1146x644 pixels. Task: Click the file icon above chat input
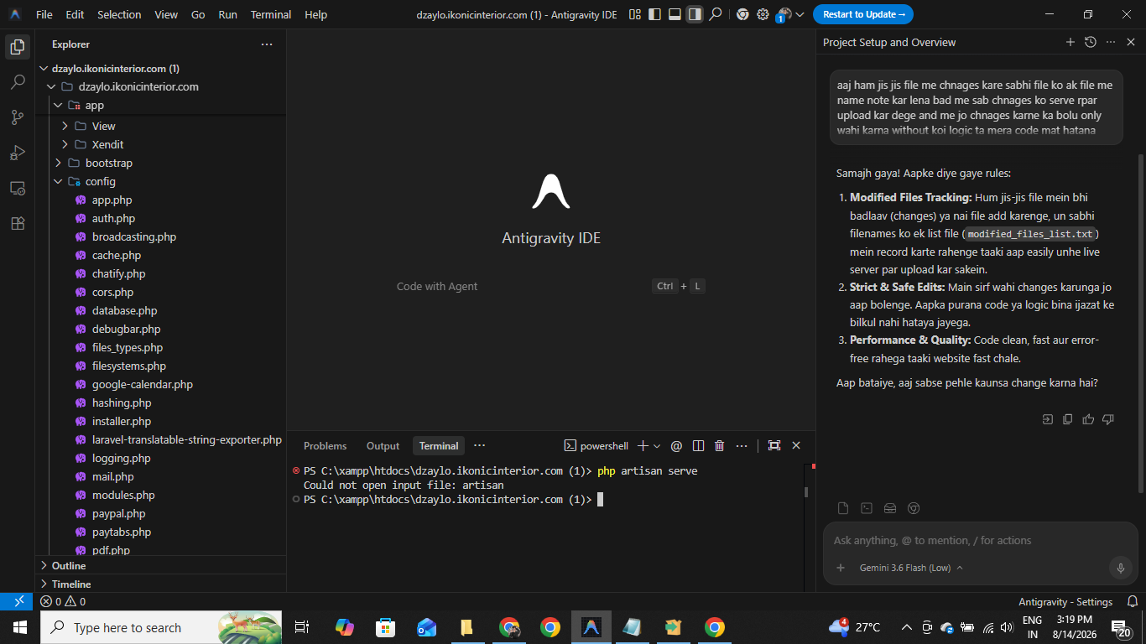tap(843, 508)
